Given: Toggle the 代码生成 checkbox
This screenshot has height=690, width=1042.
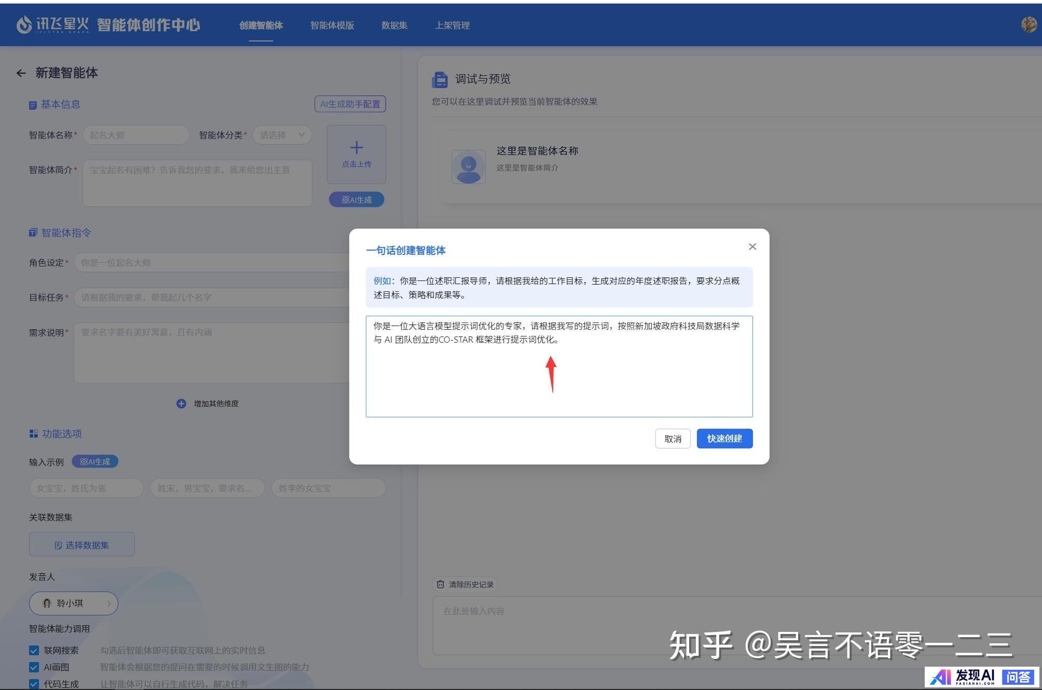Looking at the screenshot, I should click(34, 684).
